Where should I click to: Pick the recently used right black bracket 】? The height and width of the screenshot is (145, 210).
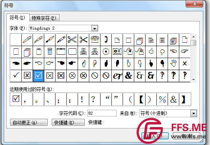184,99
